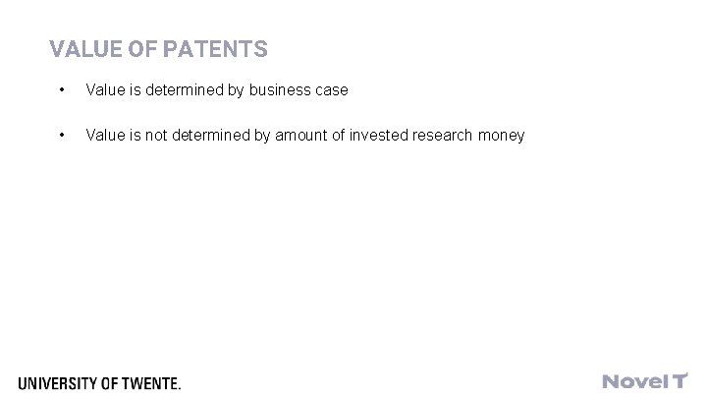Click the words 'business case'

[x=299, y=90]
